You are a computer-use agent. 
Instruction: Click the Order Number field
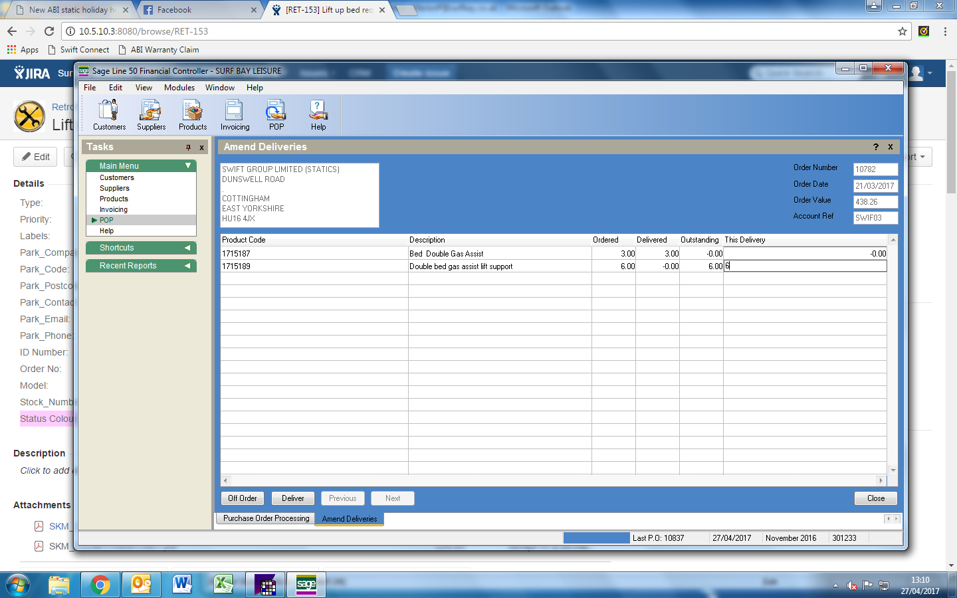[875, 169]
